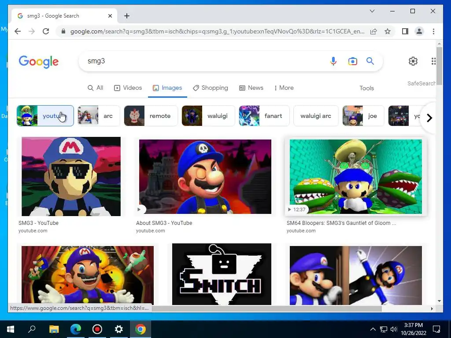Viewport: 451px width, 338px height.
Task: Switch to the Videos tab
Action: point(128,88)
